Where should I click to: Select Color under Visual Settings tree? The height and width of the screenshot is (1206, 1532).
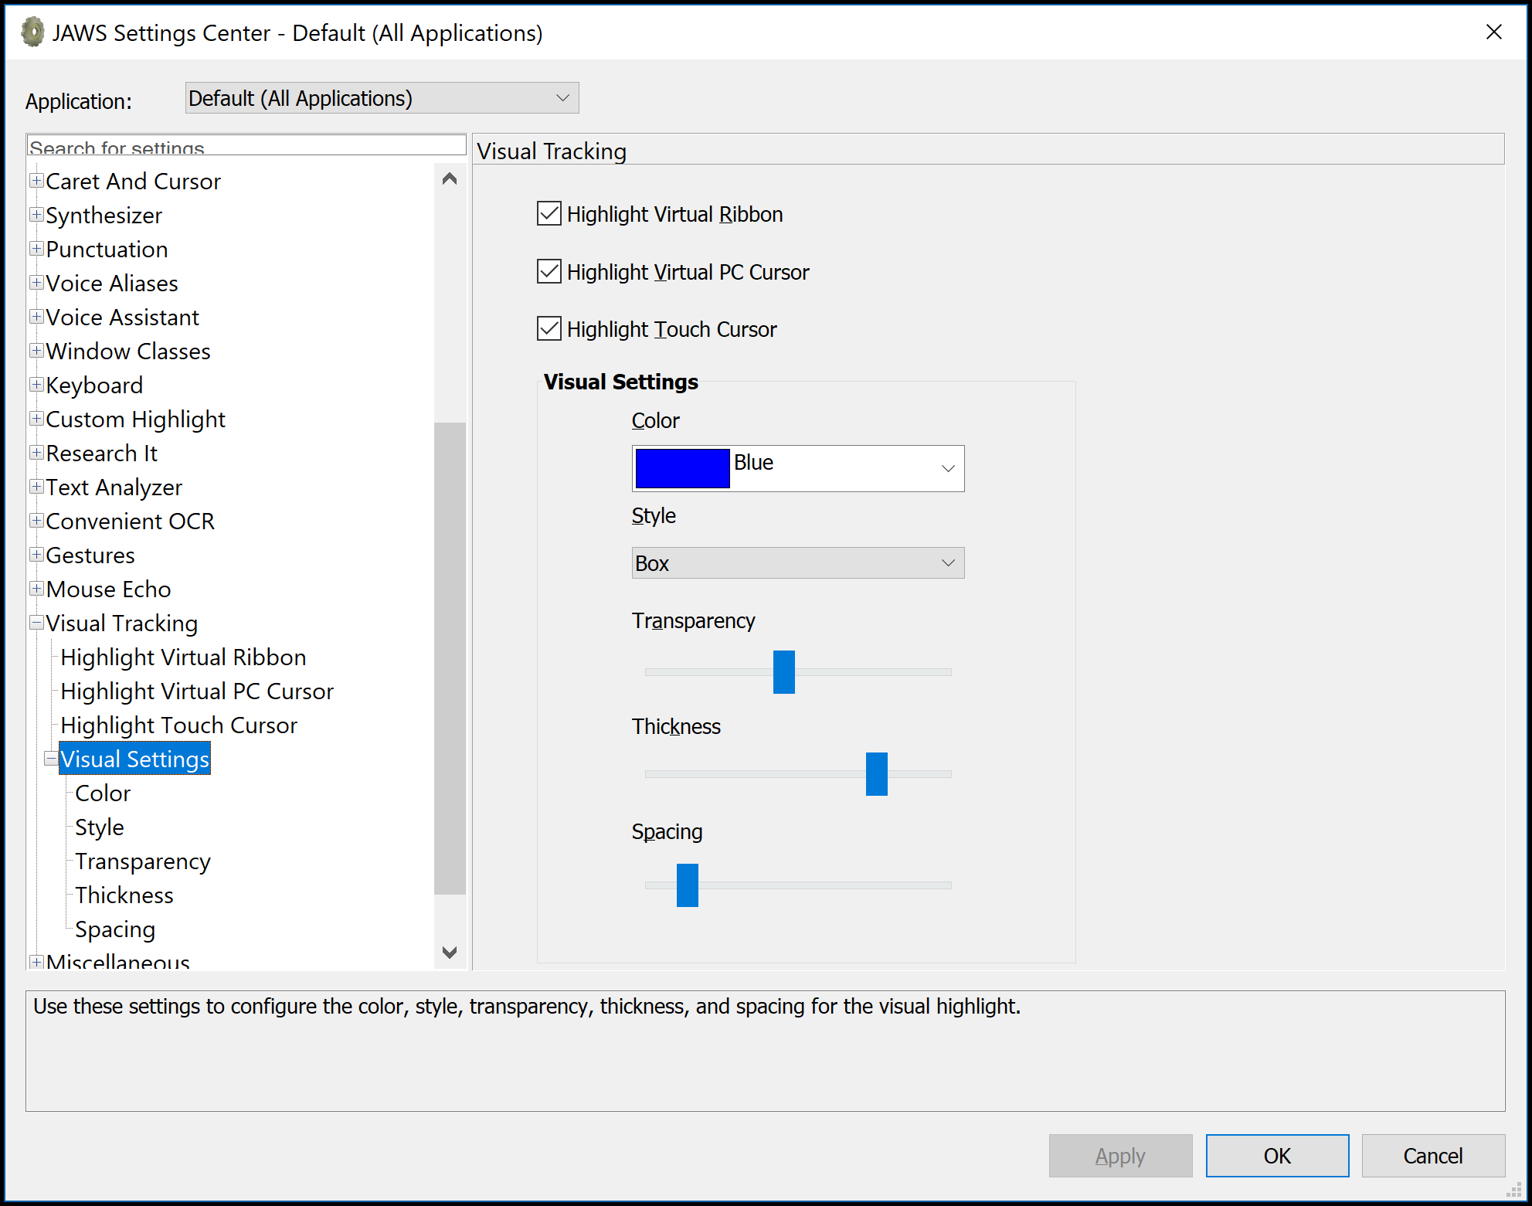click(x=103, y=793)
